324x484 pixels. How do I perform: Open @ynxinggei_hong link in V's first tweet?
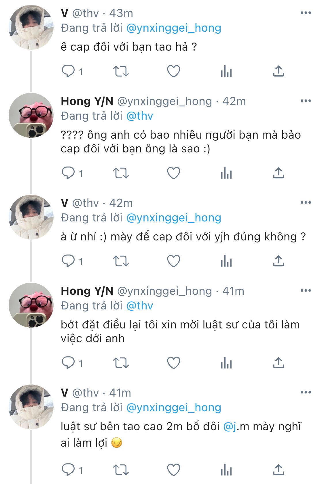[x=174, y=28]
